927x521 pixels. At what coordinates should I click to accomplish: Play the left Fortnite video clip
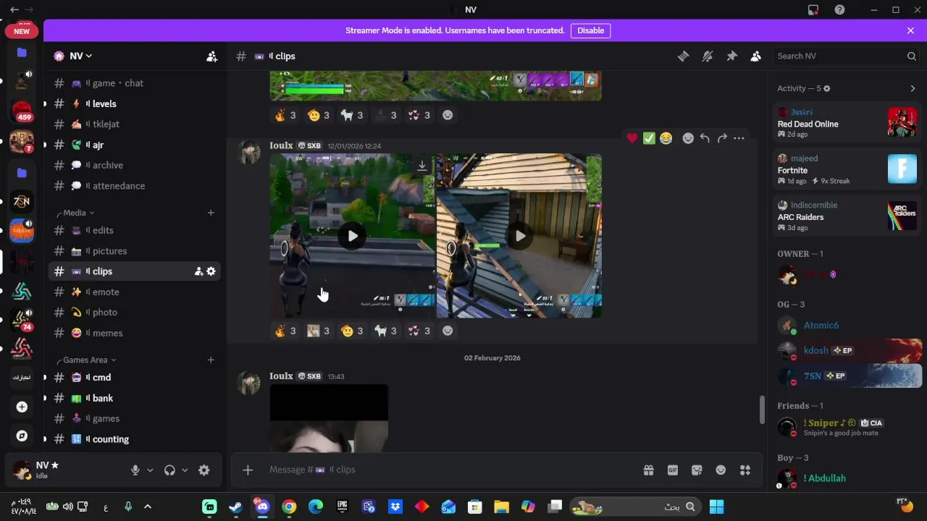coord(352,236)
